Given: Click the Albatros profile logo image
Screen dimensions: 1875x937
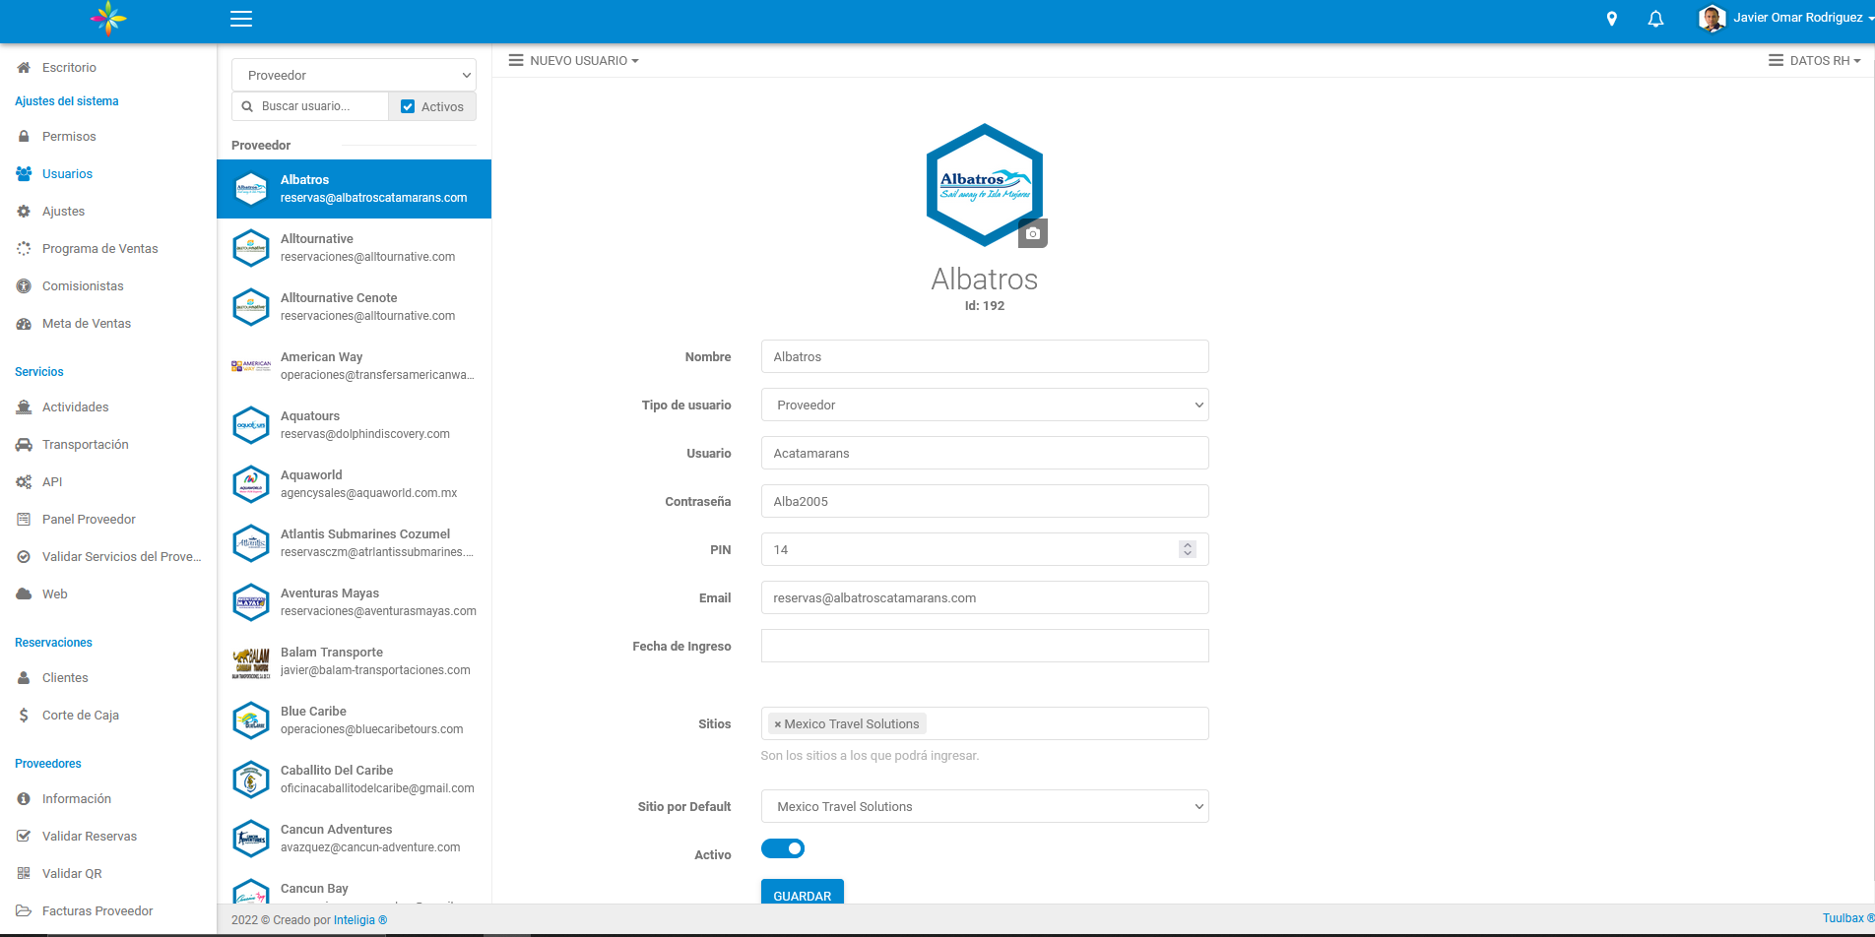Looking at the screenshot, I should [984, 184].
